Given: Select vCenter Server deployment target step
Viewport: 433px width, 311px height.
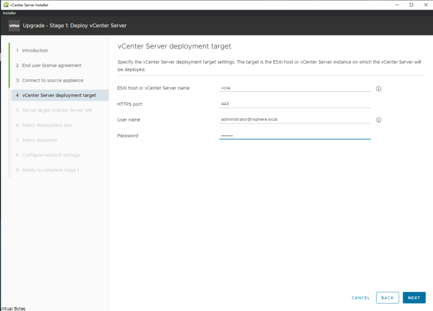Looking at the screenshot, I should (59, 95).
